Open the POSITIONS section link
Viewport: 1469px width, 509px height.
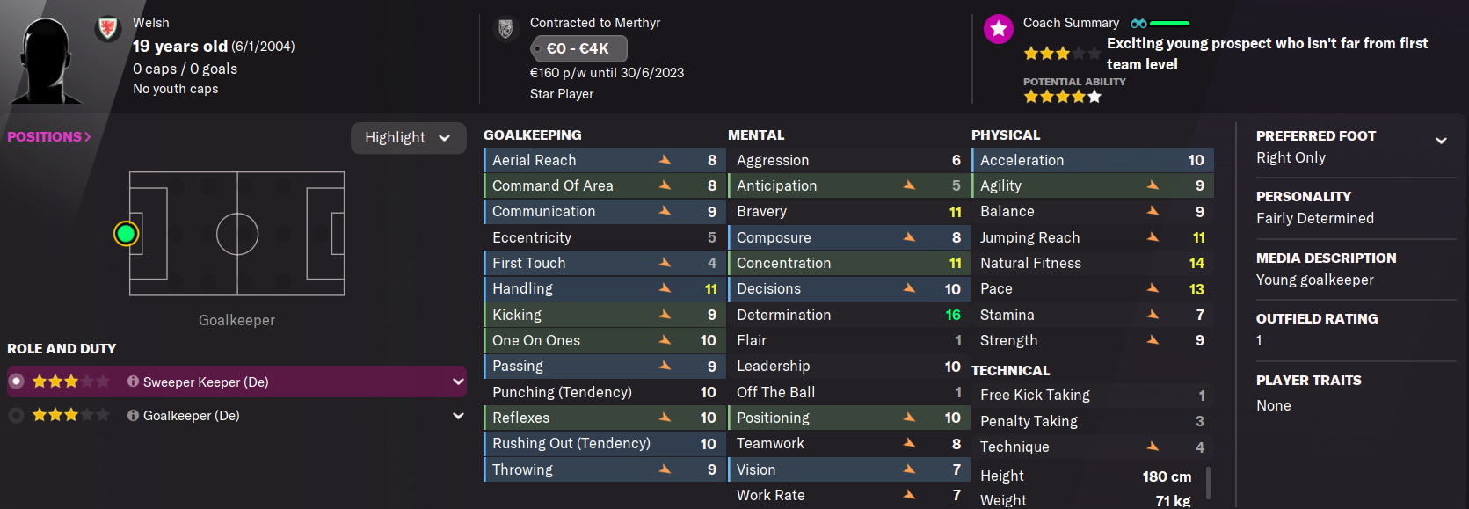(x=49, y=136)
